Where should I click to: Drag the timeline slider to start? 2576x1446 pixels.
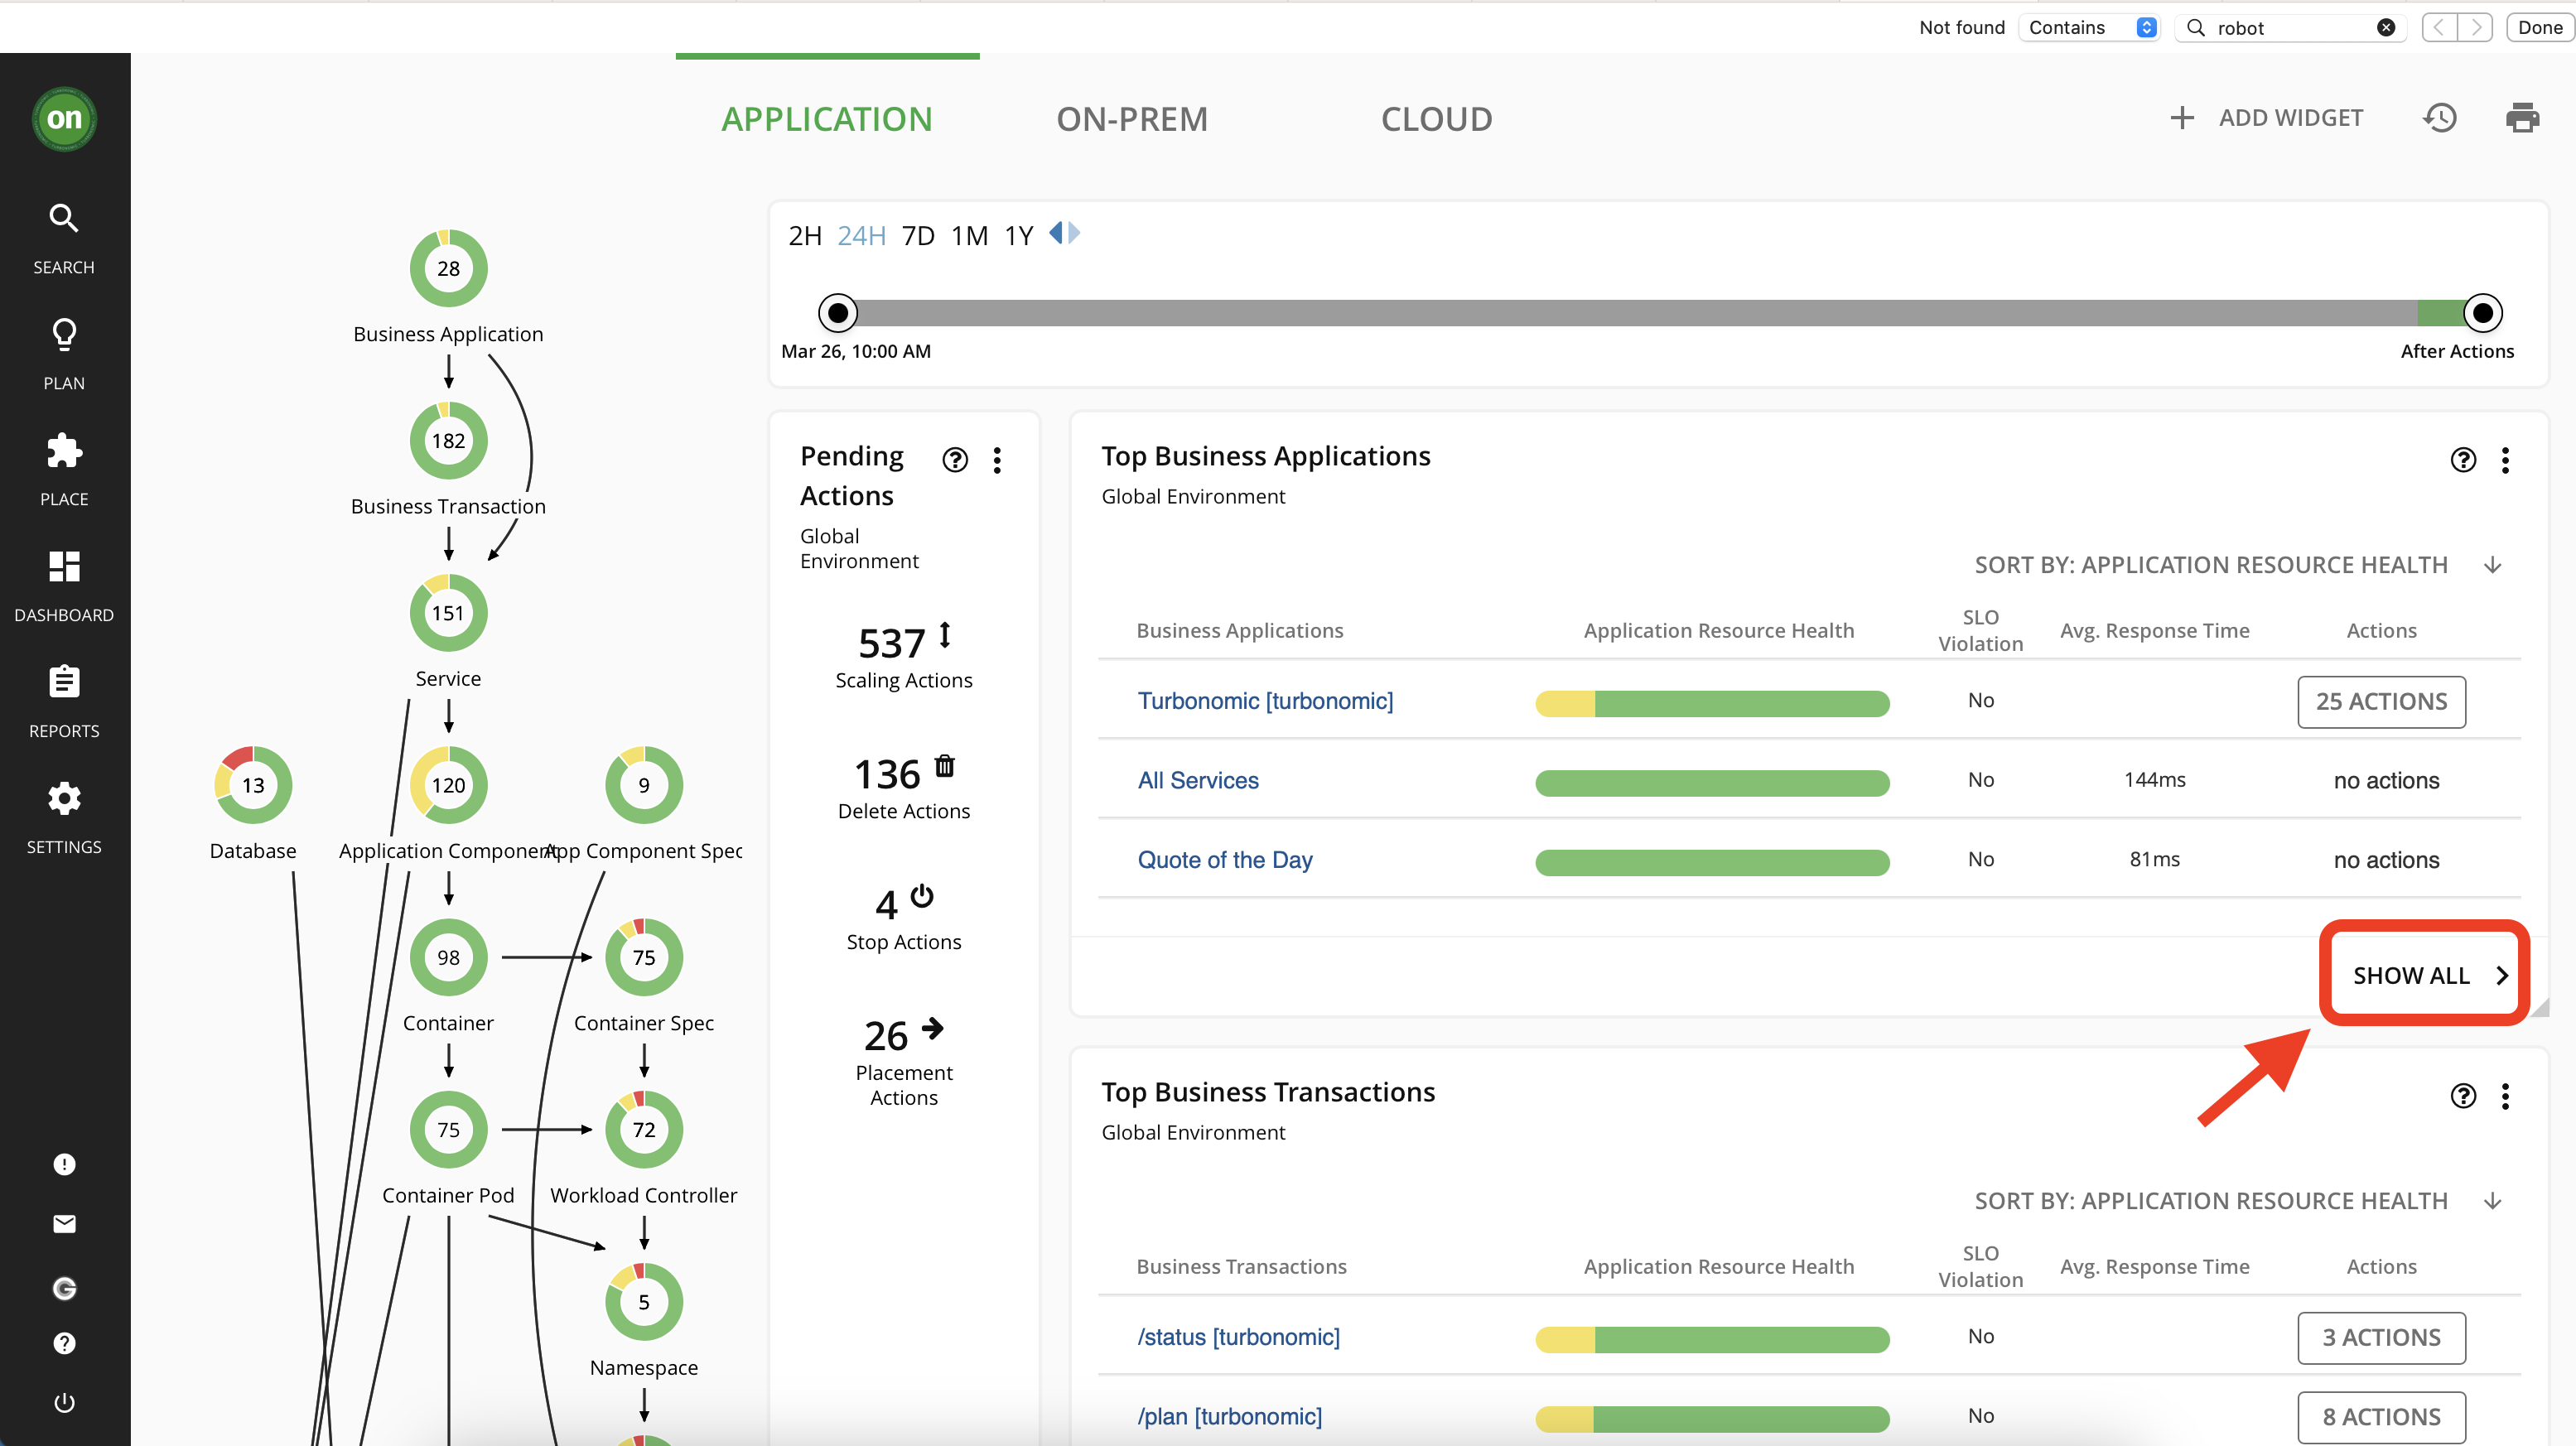[x=835, y=313]
